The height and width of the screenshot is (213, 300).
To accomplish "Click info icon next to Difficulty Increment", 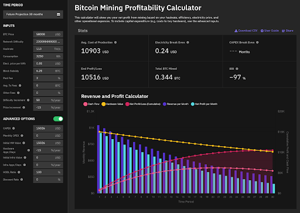I will pos(28,100).
